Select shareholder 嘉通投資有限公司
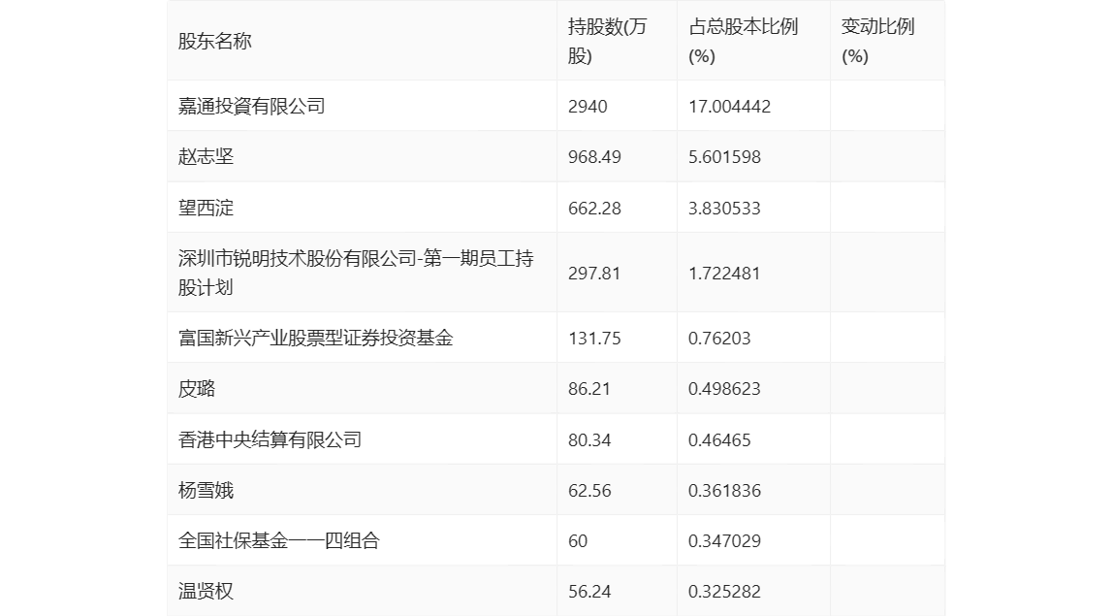This screenshot has width=1113, height=616. click(x=251, y=106)
